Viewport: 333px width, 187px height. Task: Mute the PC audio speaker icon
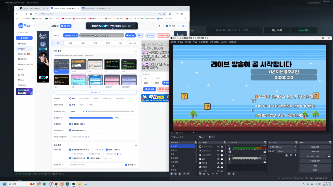tap(229, 152)
